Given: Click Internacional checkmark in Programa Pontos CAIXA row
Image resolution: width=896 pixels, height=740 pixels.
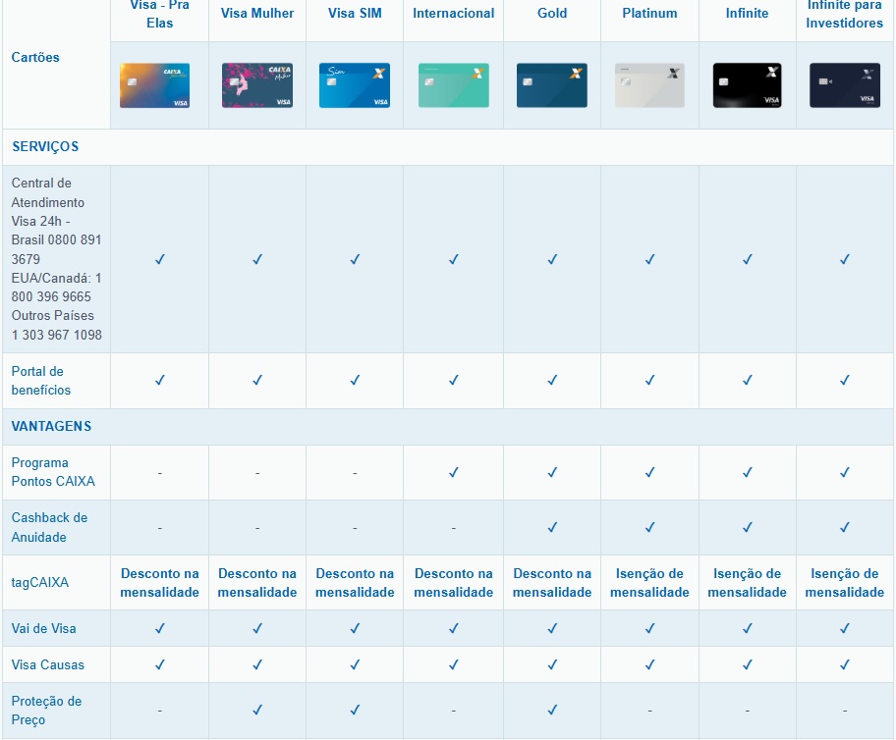Looking at the screenshot, I should pyautogui.click(x=454, y=472).
